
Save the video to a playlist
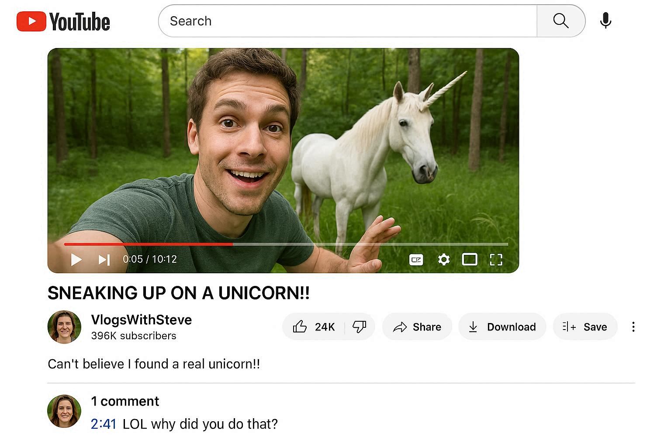pos(585,327)
